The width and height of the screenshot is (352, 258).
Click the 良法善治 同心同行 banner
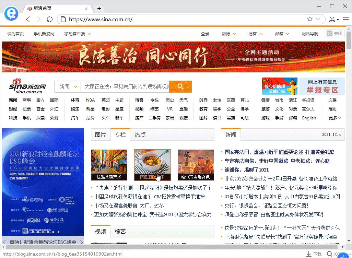pos(173,57)
